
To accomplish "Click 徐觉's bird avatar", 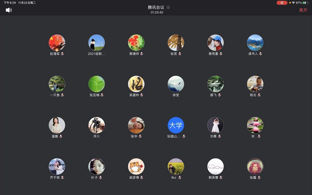I will 176,84.
